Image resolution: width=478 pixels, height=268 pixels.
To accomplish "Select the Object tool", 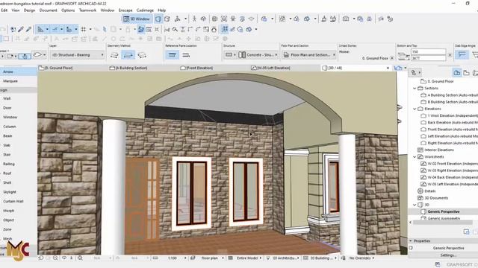I will click(x=18, y=220).
